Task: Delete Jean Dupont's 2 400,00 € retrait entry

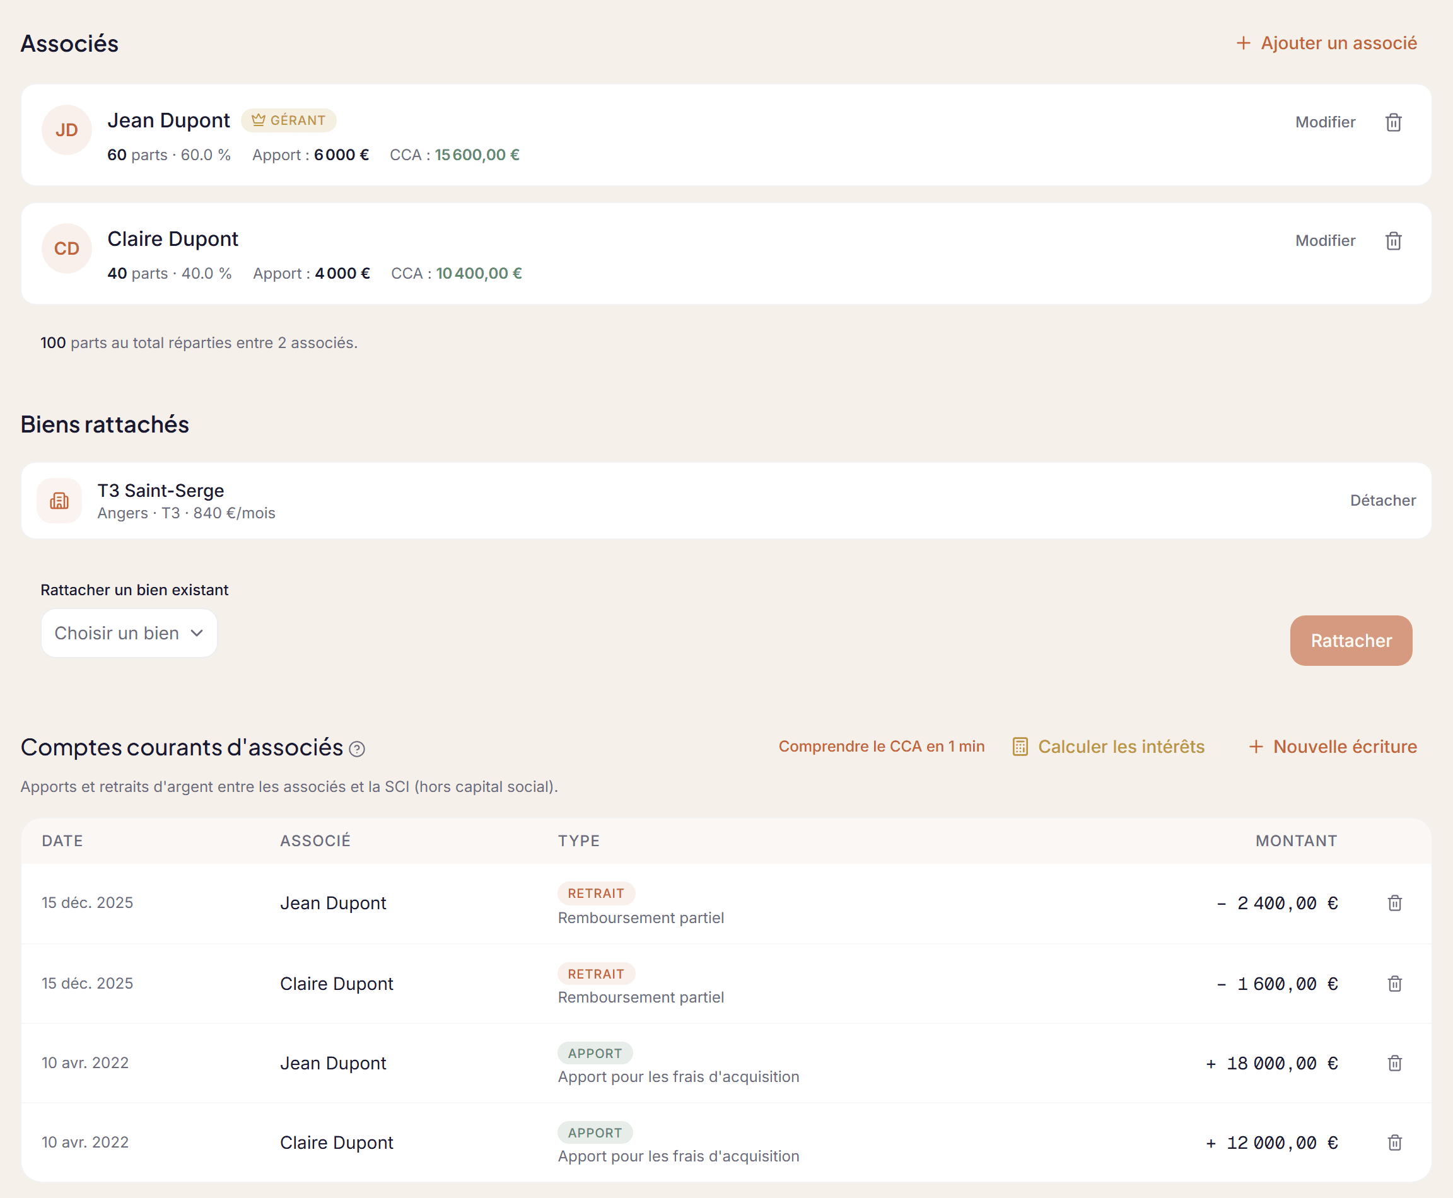Action: (x=1394, y=903)
